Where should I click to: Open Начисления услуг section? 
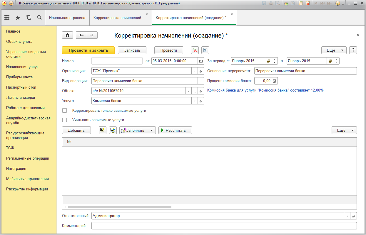point(22,67)
